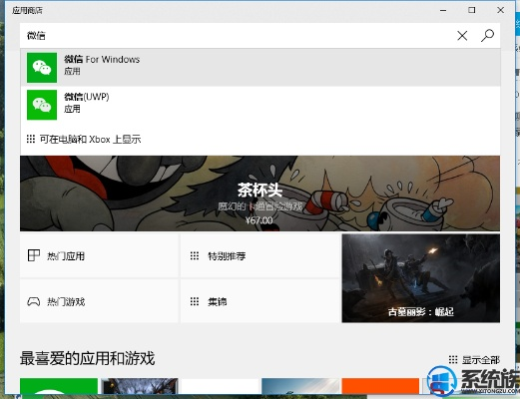Image resolution: width=520 pixels, height=399 pixels.
Task: Maximize the 应用商店 window
Action: 472,10
